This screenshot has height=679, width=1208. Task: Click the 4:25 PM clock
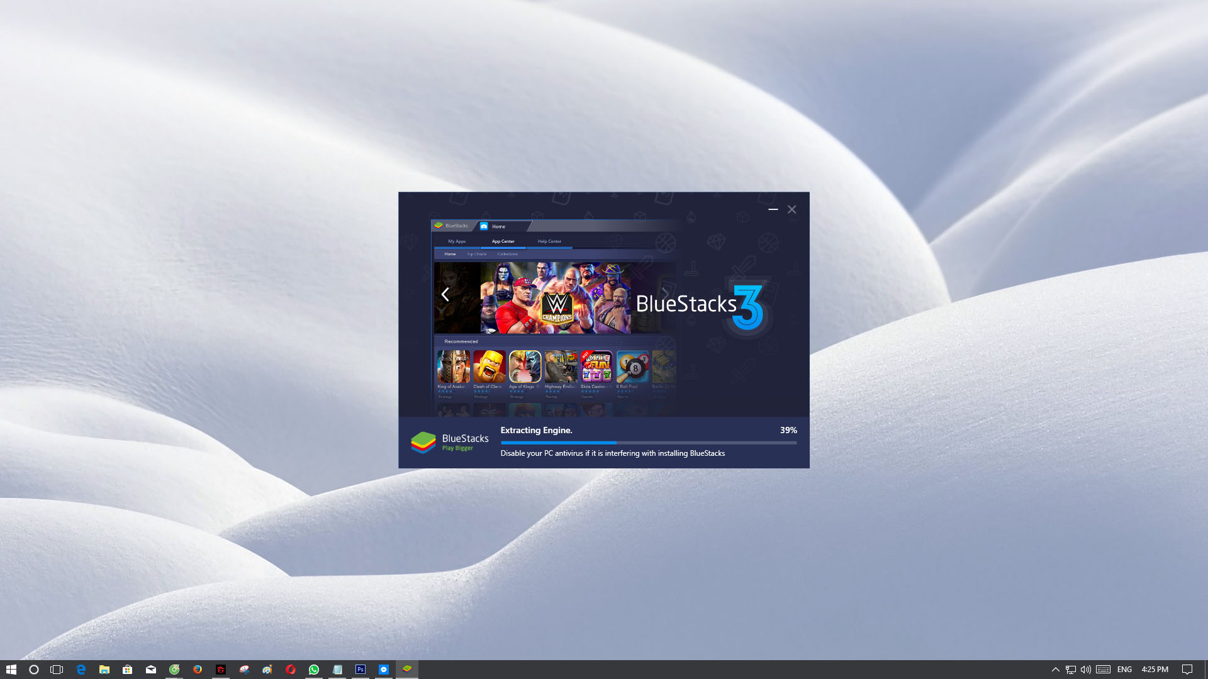point(1155,670)
